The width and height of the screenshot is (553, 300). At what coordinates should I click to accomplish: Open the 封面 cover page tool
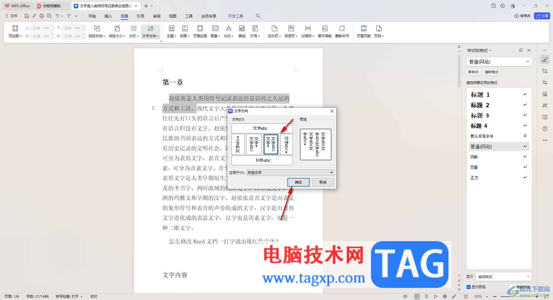(185, 31)
